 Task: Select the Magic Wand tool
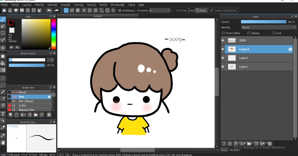pos(3,92)
